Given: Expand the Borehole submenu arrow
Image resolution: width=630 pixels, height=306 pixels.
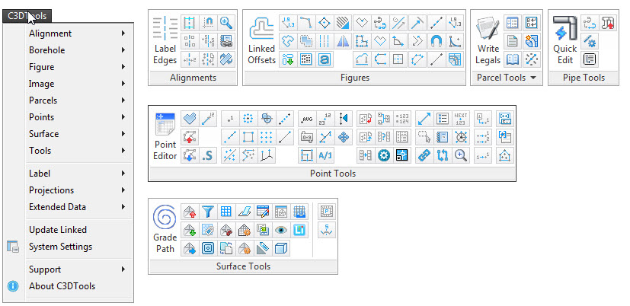Looking at the screenshot, I should [x=123, y=50].
